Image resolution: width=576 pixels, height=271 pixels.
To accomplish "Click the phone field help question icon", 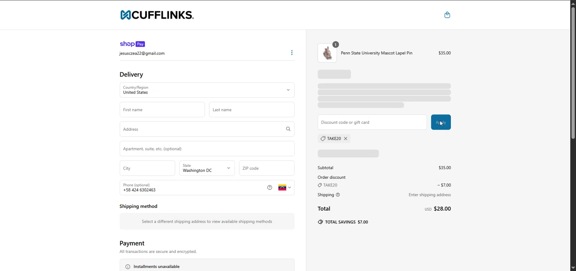I will click(x=270, y=188).
